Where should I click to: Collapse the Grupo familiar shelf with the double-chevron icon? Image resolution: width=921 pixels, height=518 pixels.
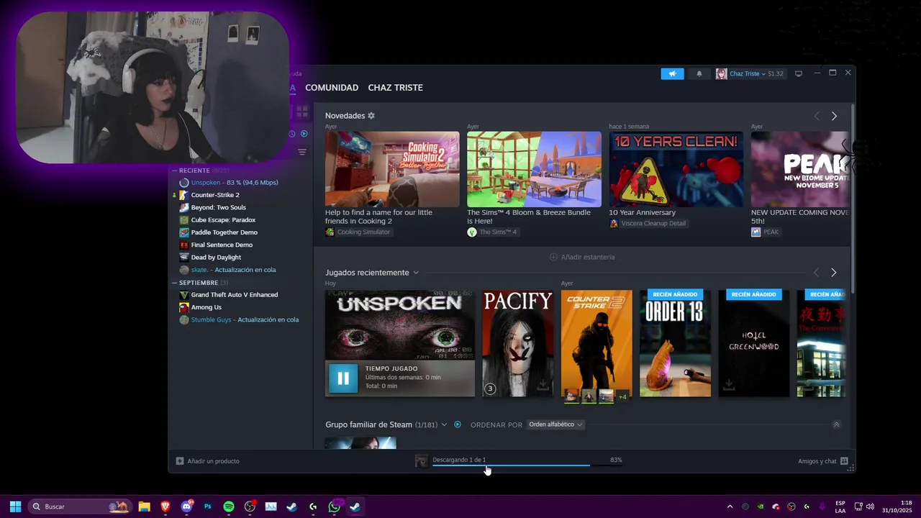pos(836,424)
